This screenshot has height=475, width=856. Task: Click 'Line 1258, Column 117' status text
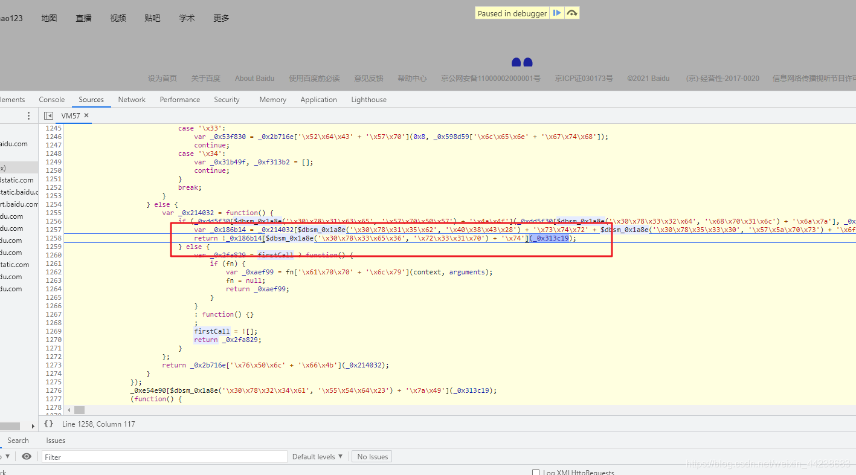[x=98, y=424]
